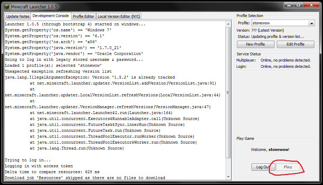Go to Local Version Editor (NYI) tab
The image size is (323, 185).
point(119,16)
